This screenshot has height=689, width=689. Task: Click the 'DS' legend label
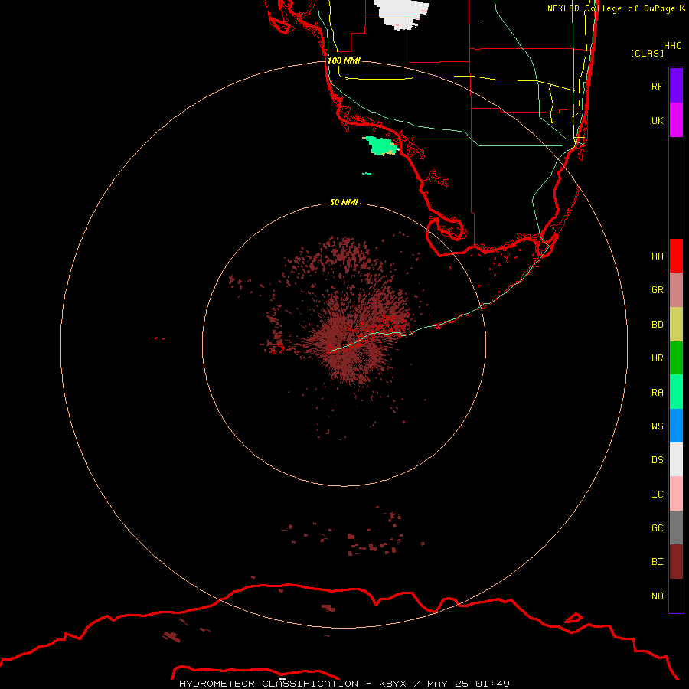[x=658, y=460]
